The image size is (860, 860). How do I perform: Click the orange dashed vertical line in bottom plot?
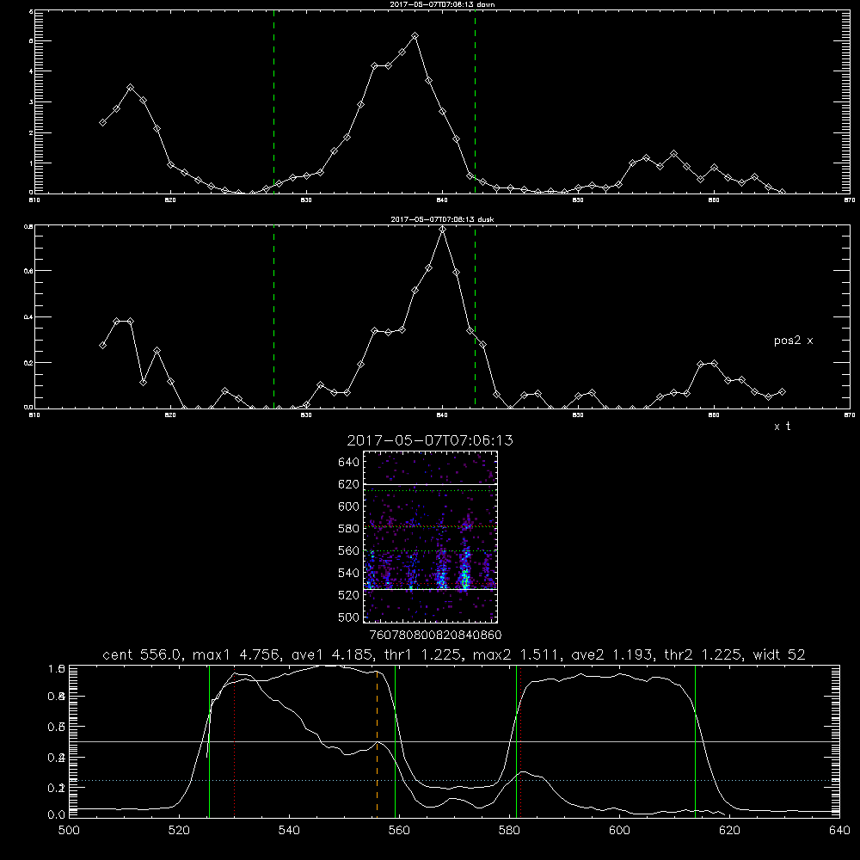click(x=377, y=740)
